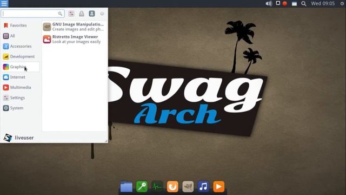This screenshot has height=195, width=346.
Task: Open the settings manager icon in the menu header
Action: (x=71, y=14)
